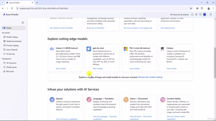The height and width of the screenshot is (121, 216).
Task: Click View all Language + Translator capabilities
Action: (x=105, y=118)
